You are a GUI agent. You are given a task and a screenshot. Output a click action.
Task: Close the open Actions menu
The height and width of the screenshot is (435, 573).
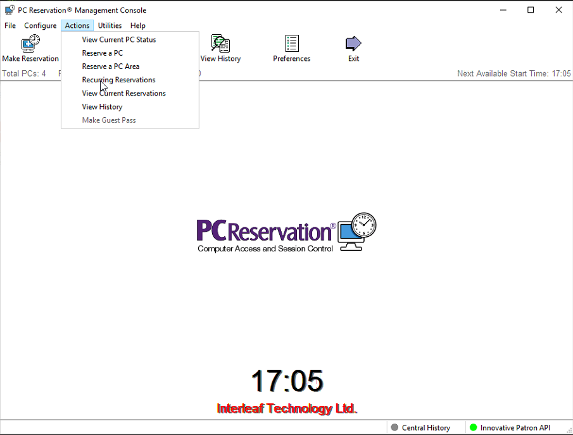point(77,25)
